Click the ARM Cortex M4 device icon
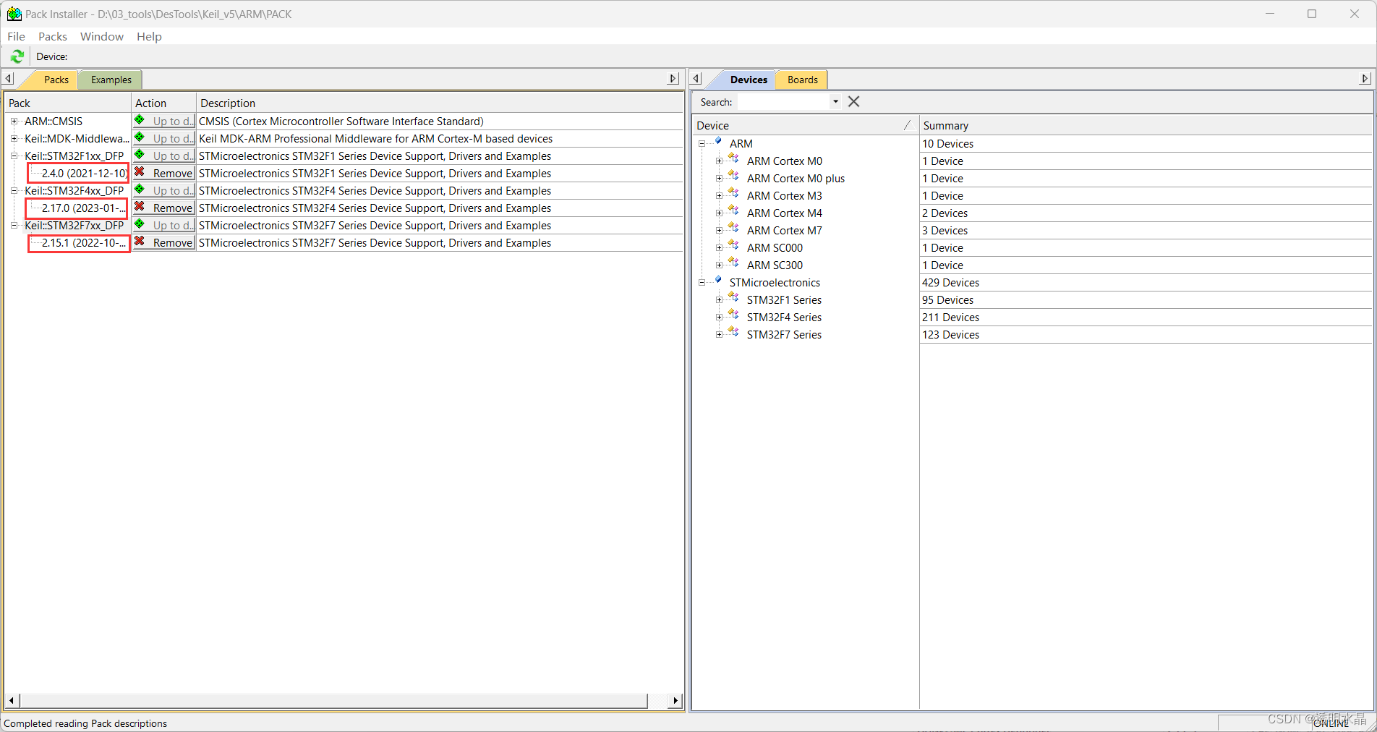Viewport: 1377px width, 732px height. 733,213
